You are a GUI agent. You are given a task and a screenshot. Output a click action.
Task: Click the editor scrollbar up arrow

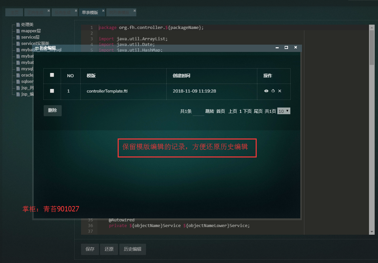372,28
